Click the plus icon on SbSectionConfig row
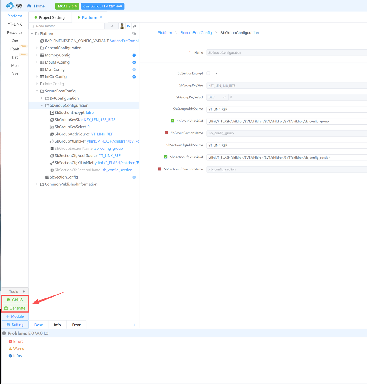Screen dimensions: 367x384 [134, 177]
